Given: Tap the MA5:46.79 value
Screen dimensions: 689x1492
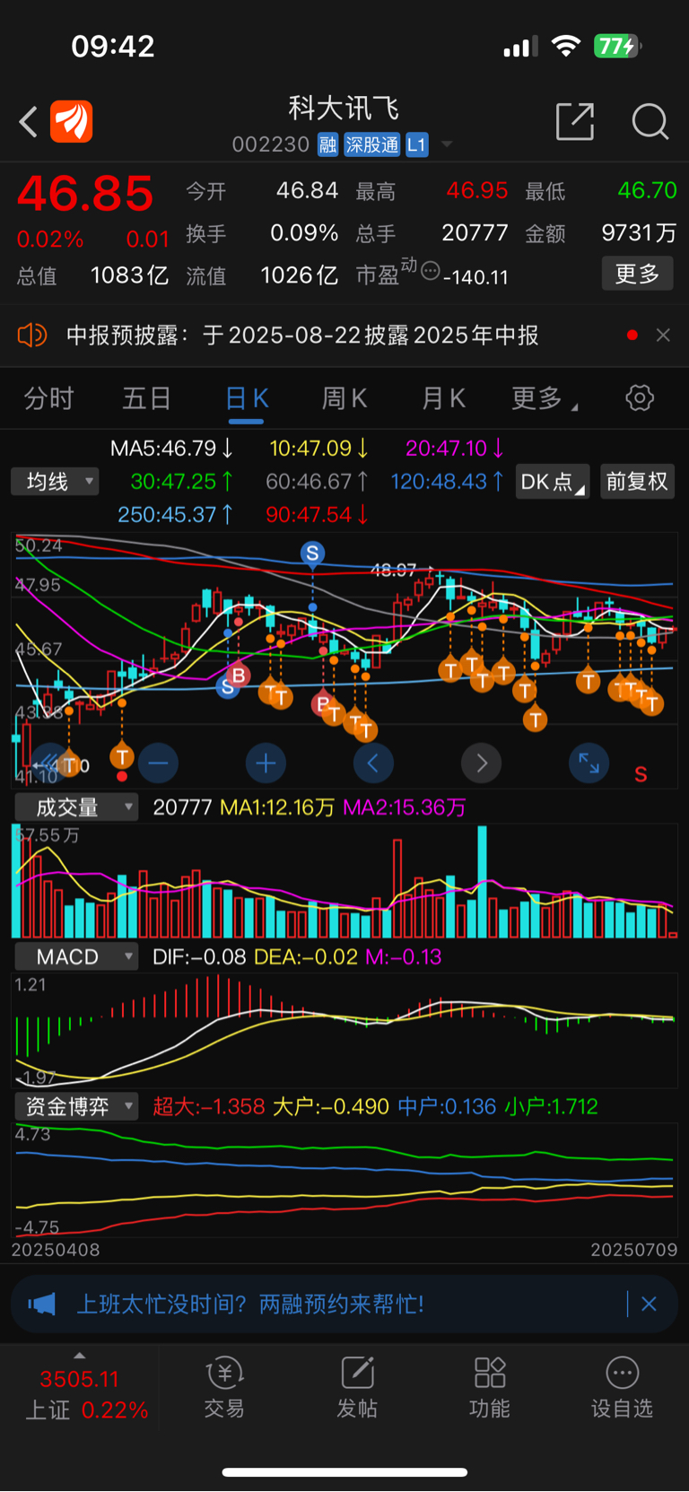Looking at the screenshot, I should point(171,448).
